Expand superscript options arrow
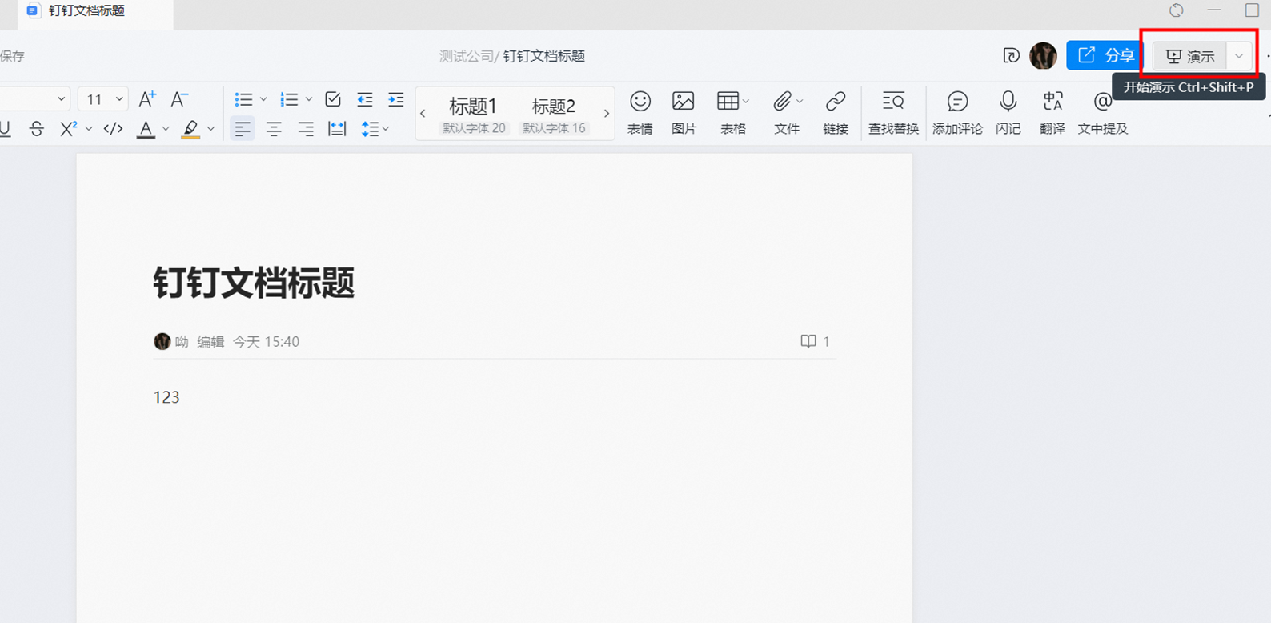This screenshot has height=623, width=1271. [89, 129]
